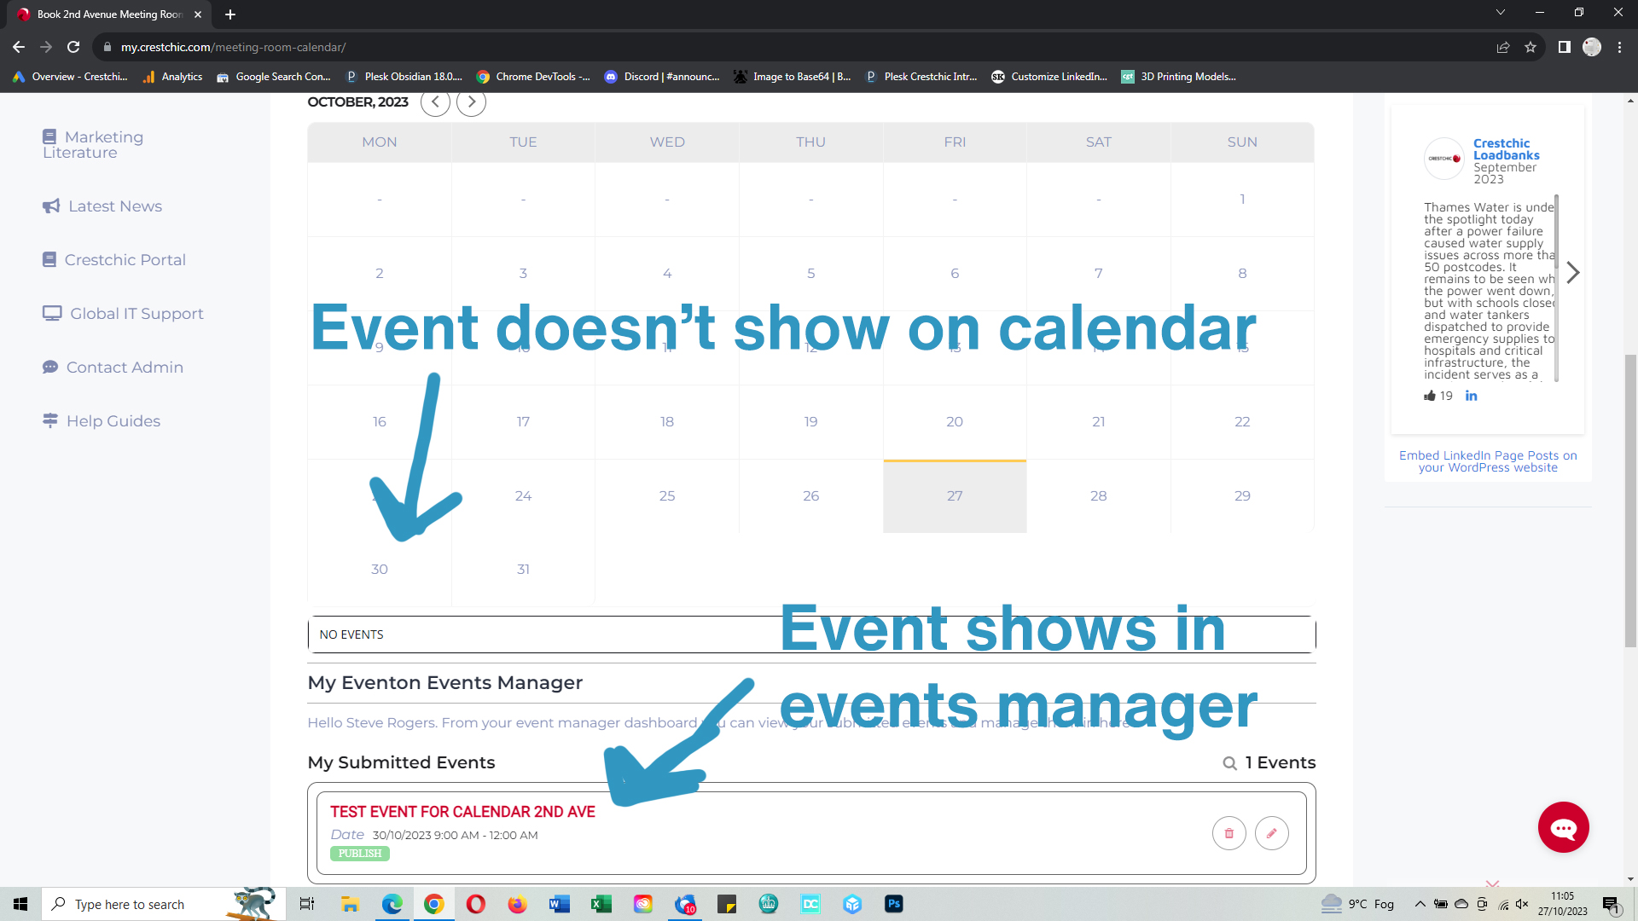Edit the test event with pencil icon
This screenshot has height=921, width=1638.
click(1271, 833)
